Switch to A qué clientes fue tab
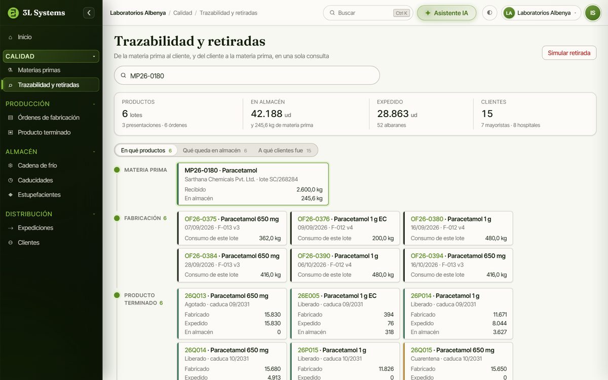This screenshot has width=608, height=380. [285, 150]
